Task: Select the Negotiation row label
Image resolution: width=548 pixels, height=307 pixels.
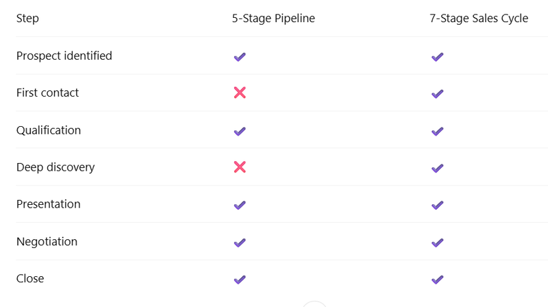Action: click(x=47, y=241)
